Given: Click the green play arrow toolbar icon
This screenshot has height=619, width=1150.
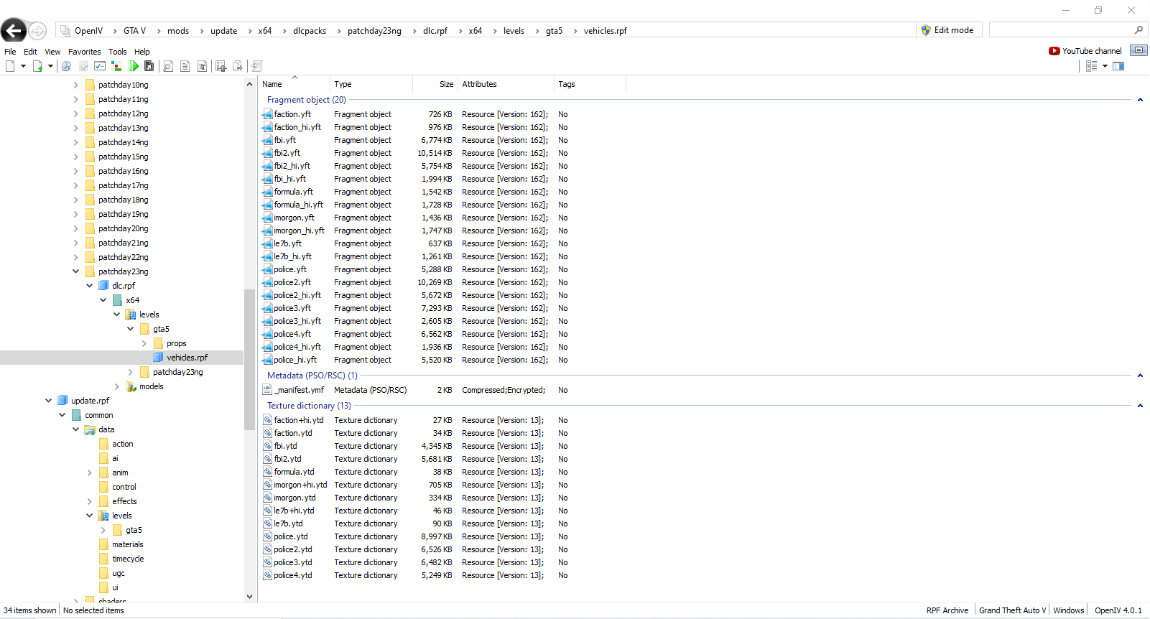Looking at the screenshot, I should [x=134, y=66].
